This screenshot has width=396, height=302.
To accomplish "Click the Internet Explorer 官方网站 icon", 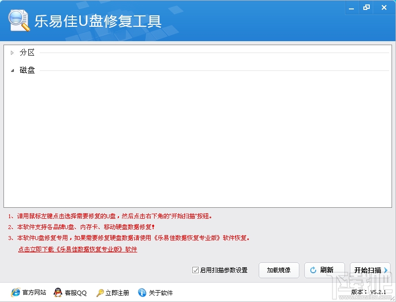I will click(x=15, y=293).
